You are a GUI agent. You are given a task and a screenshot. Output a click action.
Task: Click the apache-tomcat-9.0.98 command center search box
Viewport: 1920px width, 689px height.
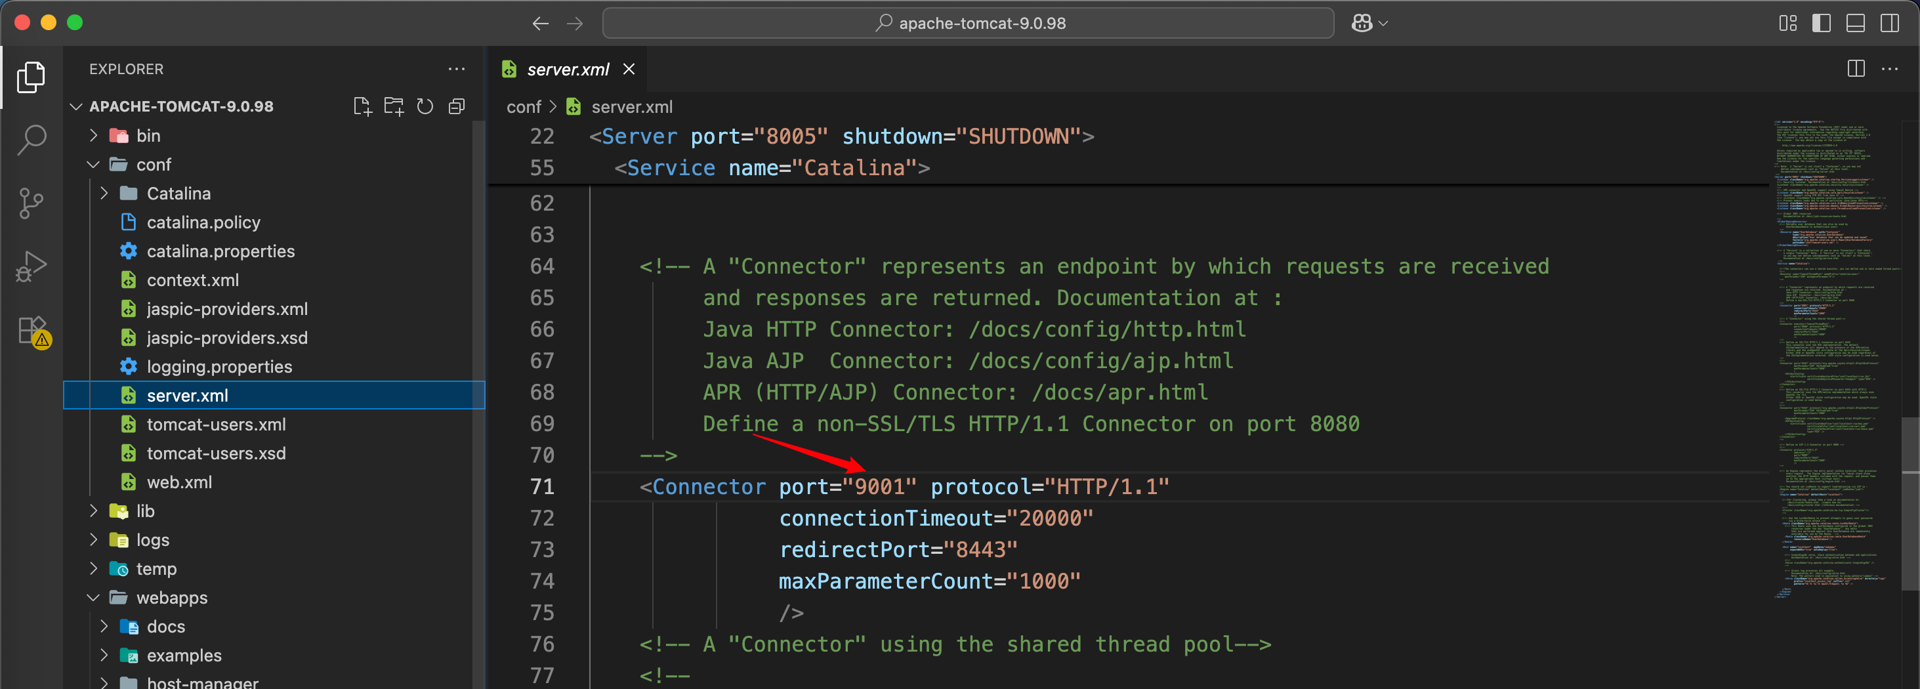[967, 23]
